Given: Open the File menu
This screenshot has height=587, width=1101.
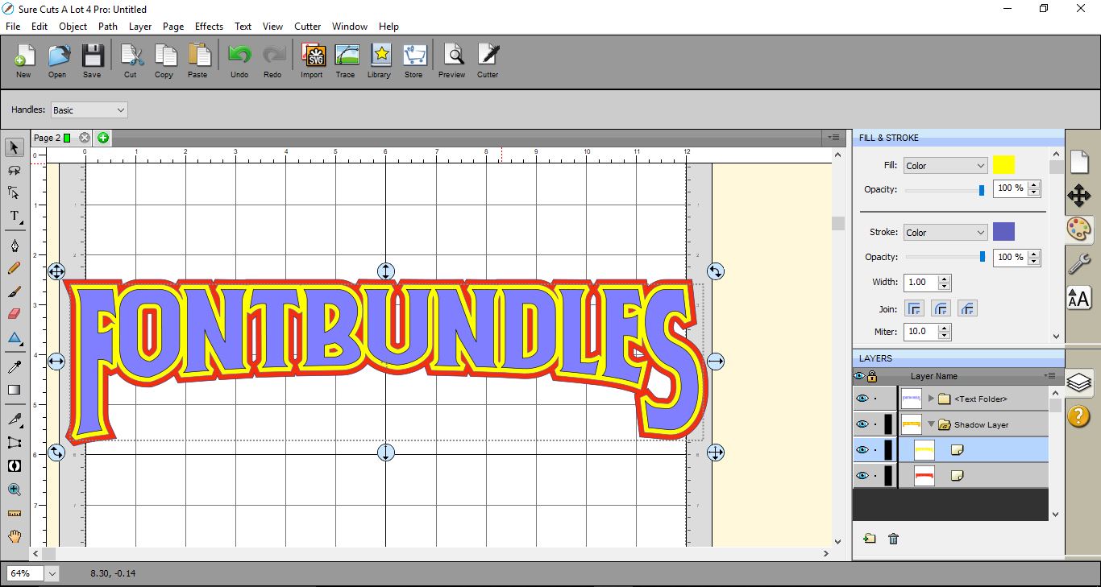Looking at the screenshot, I should tap(13, 27).
